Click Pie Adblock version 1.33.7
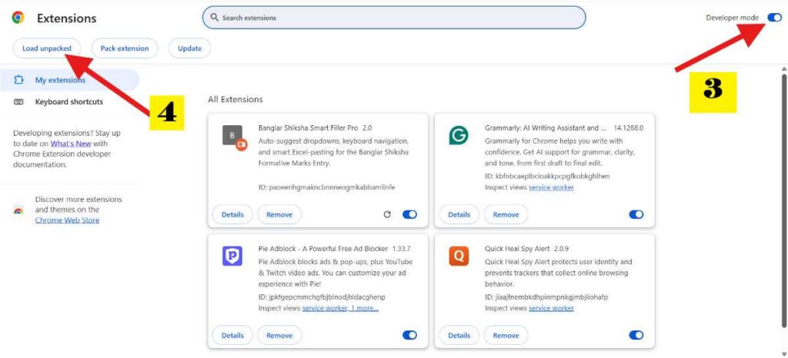The width and height of the screenshot is (788, 358). coord(402,249)
